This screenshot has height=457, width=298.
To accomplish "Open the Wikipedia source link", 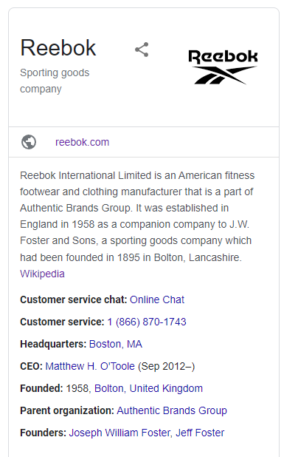I will (x=42, y=274).
